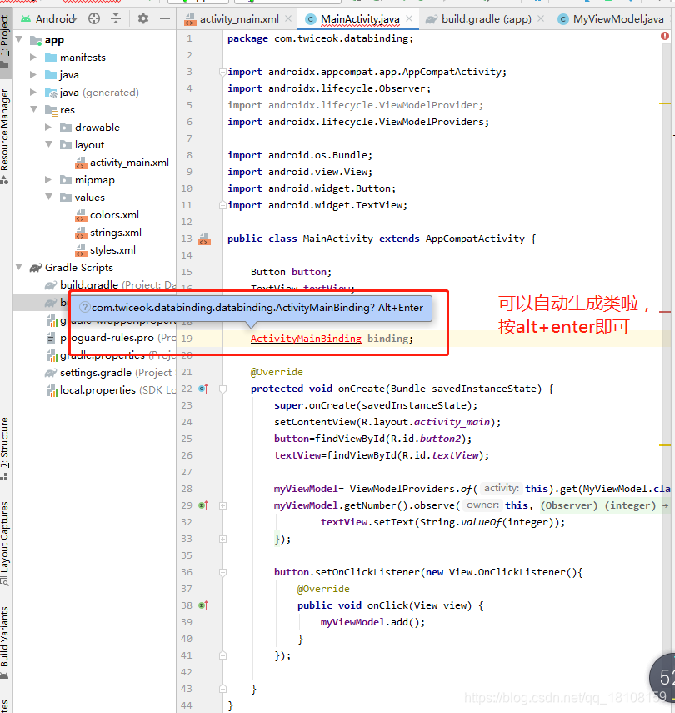The image size is (675, 713).
Task: Hide the project tool window with minus icon
Action: [165, 18]
